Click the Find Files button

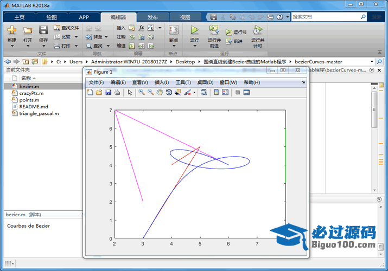click(66, 28)
